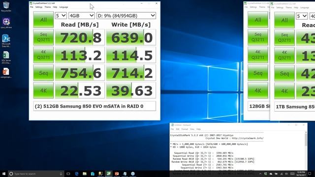Click Seq Q32T1 in the 128GB window

[x=258, y=37]
